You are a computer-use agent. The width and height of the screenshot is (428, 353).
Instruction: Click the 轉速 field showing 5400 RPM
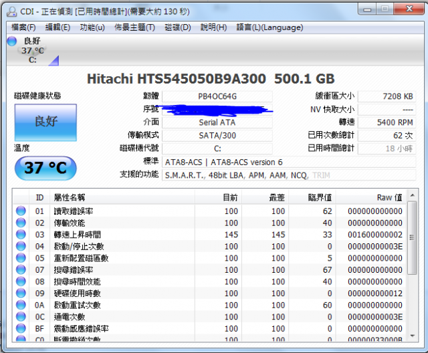coord(387,122)
